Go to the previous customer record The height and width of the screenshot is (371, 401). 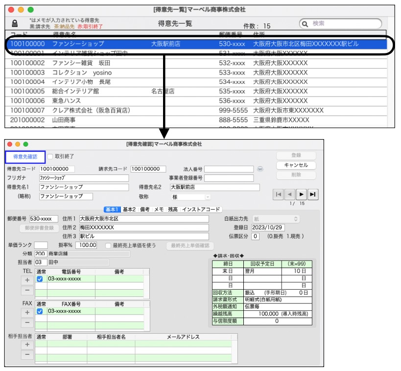tap(290, 195)
